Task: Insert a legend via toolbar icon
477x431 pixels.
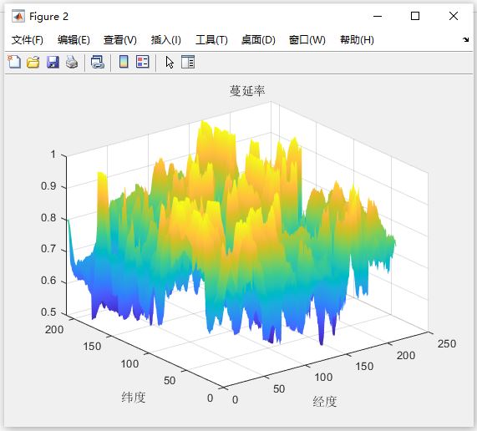Action: pos(142,62)
